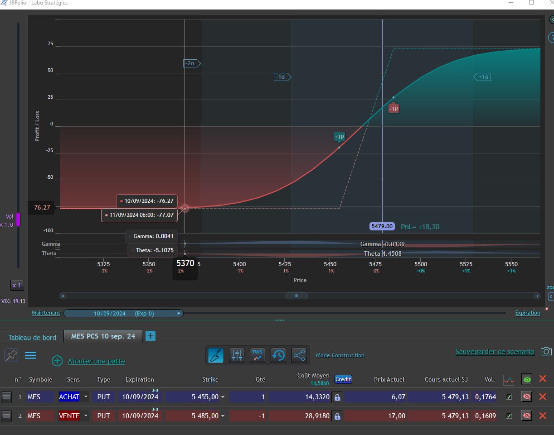
Task: Toggle visibility eye for 5 455 put leg
Action: pos(526,397)
